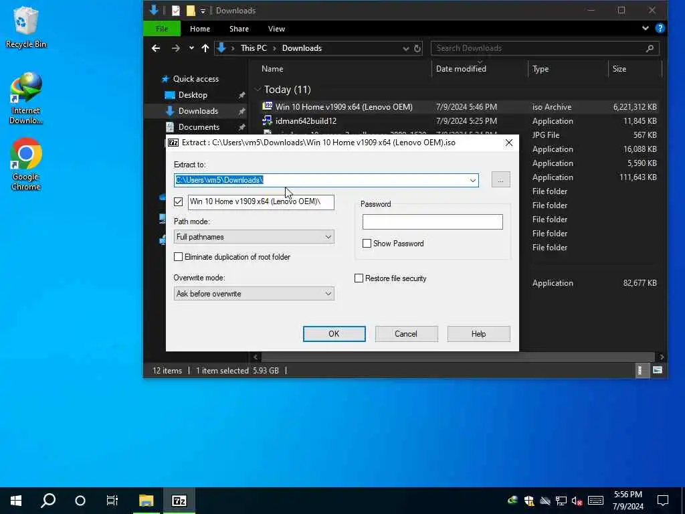
Task: Click the subfolder name text field
Action: [x=261, y=202]
